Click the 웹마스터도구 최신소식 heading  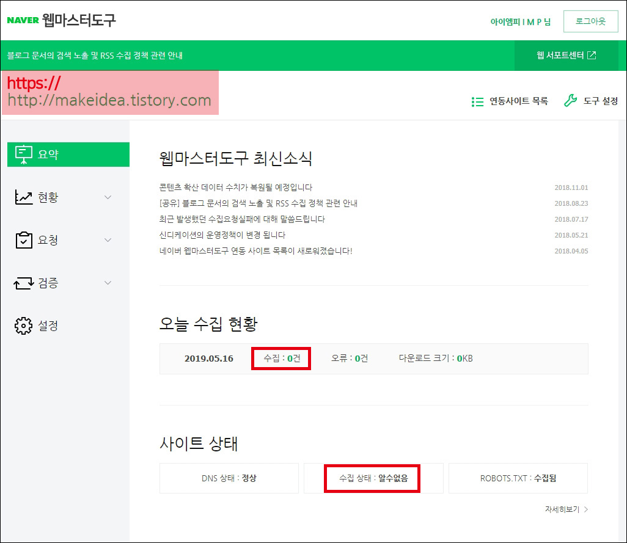coord(235,159)
